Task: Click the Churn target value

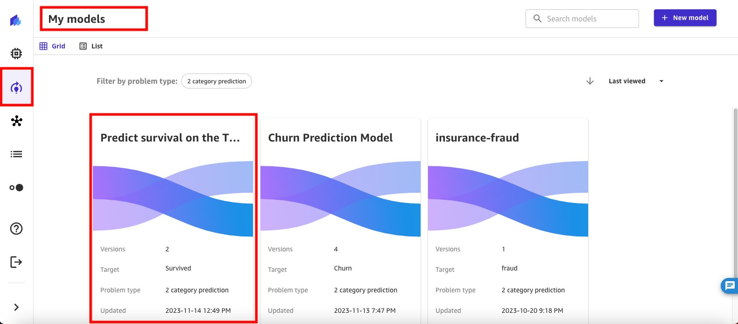Action: coord(343,268)
